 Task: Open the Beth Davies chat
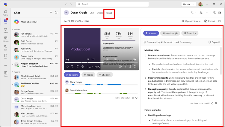(36, 42)
